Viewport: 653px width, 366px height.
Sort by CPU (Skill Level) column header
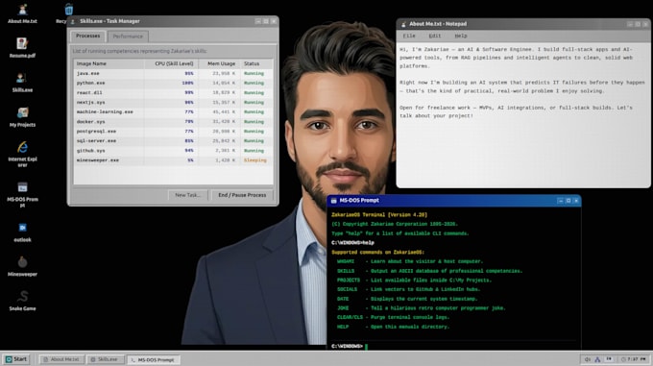coord(171,63)
